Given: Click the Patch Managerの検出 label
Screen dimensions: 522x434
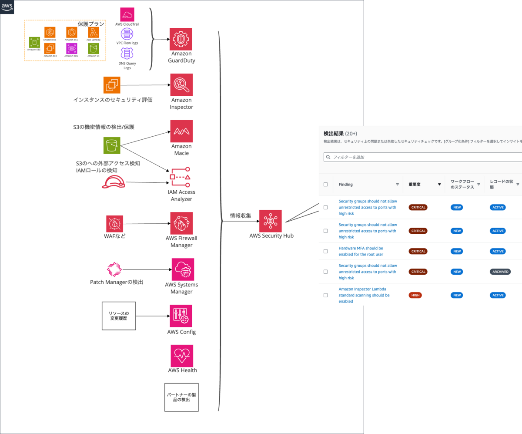Looking at the screenshot, I should pos(117,282).
